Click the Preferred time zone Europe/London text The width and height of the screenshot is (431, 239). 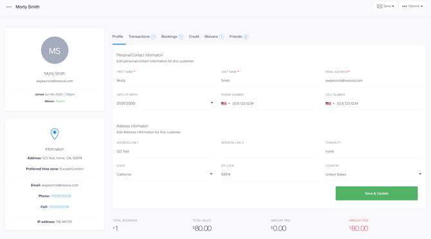pyautogui.click(x=55, y=169)
